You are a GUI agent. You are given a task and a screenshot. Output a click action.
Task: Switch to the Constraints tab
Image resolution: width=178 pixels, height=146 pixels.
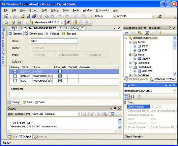click(34, 33)
